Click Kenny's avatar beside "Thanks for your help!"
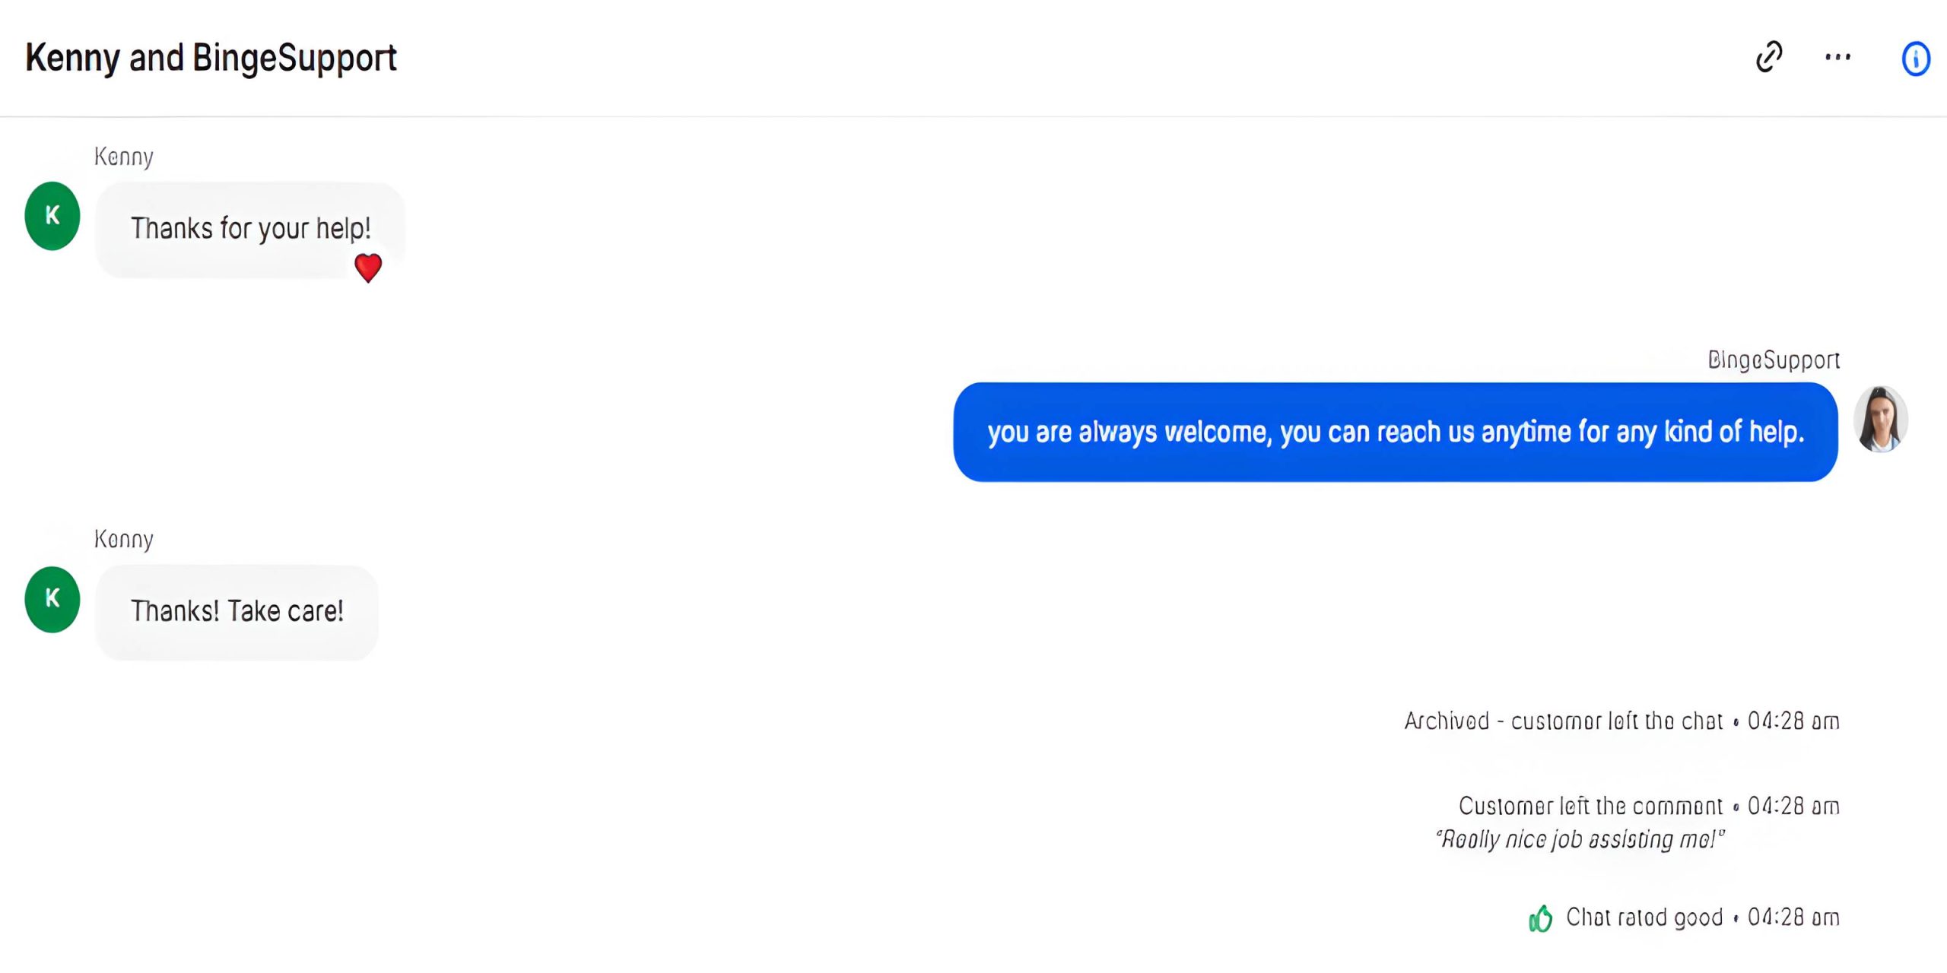 pos(52,216)
